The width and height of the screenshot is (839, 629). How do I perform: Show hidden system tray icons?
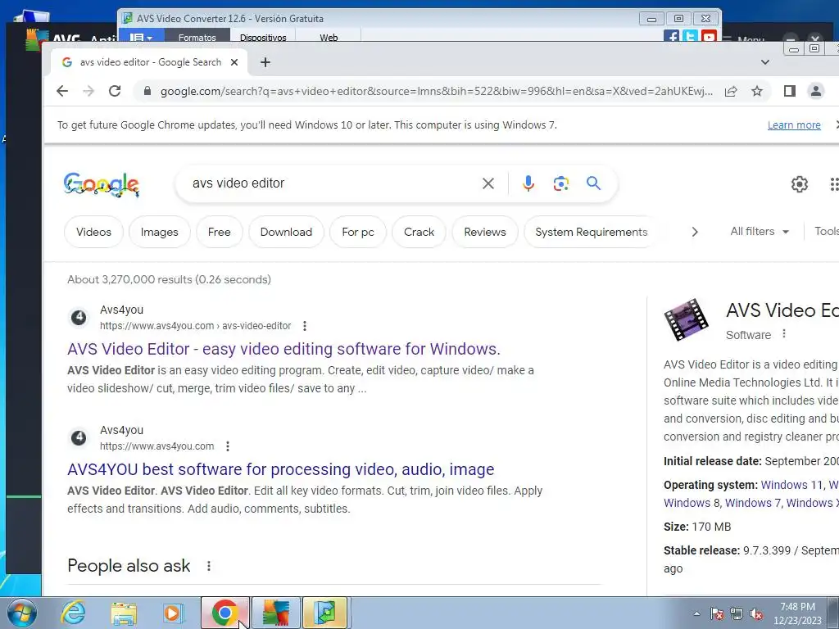(696, 613)
